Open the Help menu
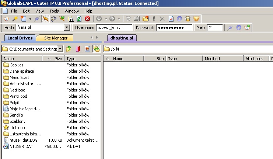The height and width of the screenshot is (159, 273). [88, 11]
